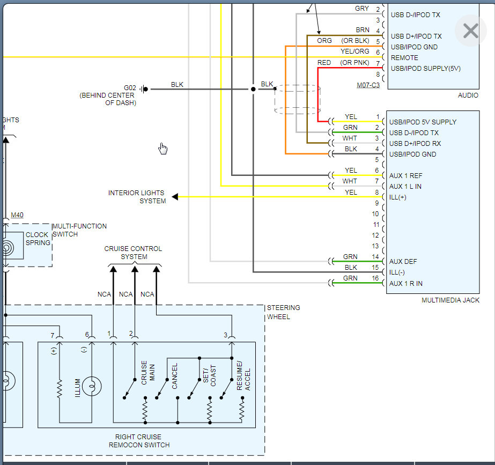This screenshot has width=495, height=465.
Task: Click the Resume/Accel switch symbol
Action: (x=227, y=389)
